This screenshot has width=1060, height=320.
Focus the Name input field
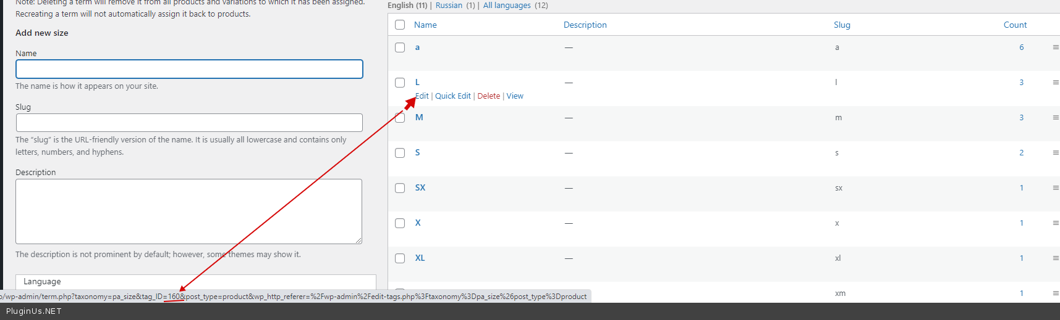(x=189, y=69)
